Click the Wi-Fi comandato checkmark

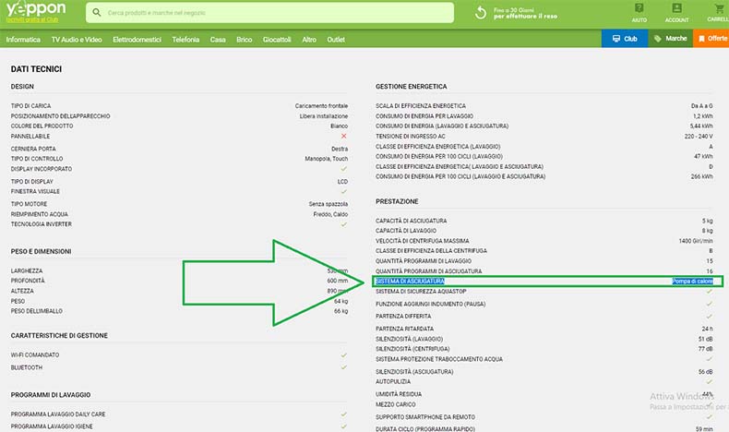tap(343, 354)
